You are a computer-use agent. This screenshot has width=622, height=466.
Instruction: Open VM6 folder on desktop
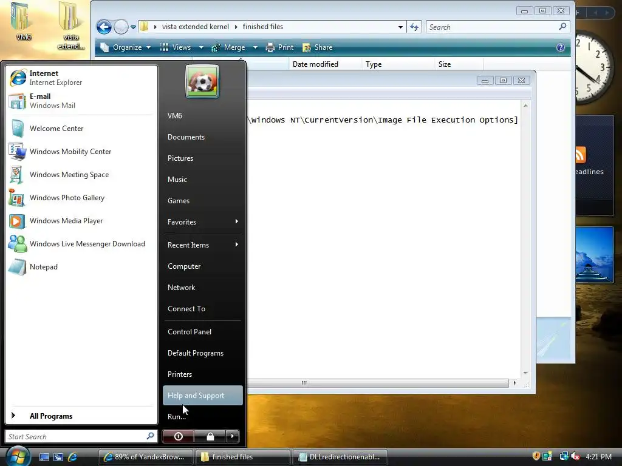coord(22,22)
